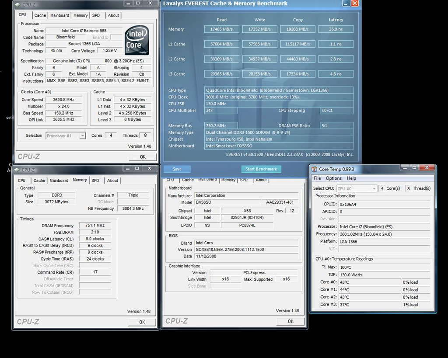Select CPU tab in CPU-Z memory window
Screen dimensions: 448x358
22,181
